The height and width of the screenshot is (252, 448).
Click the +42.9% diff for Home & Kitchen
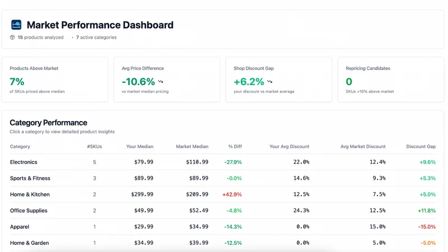point(232,194)
